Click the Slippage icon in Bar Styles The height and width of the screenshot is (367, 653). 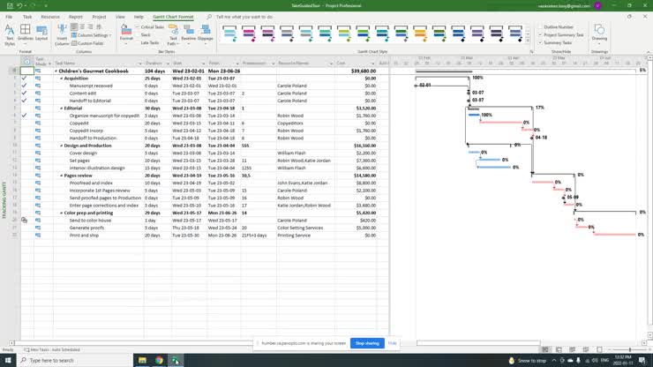click(206, 35)
